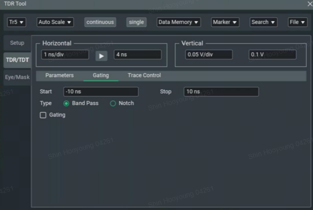Switch to the Parameters tab

pos(59,75)
